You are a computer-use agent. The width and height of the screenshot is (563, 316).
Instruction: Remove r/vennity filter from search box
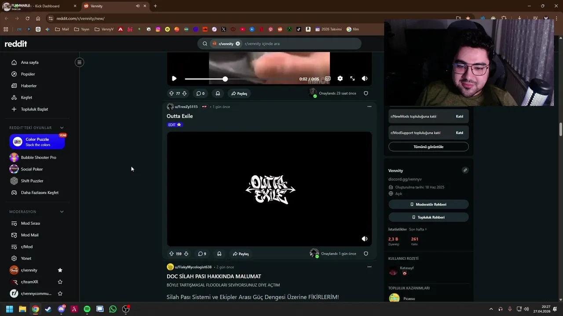click(238, 43)
